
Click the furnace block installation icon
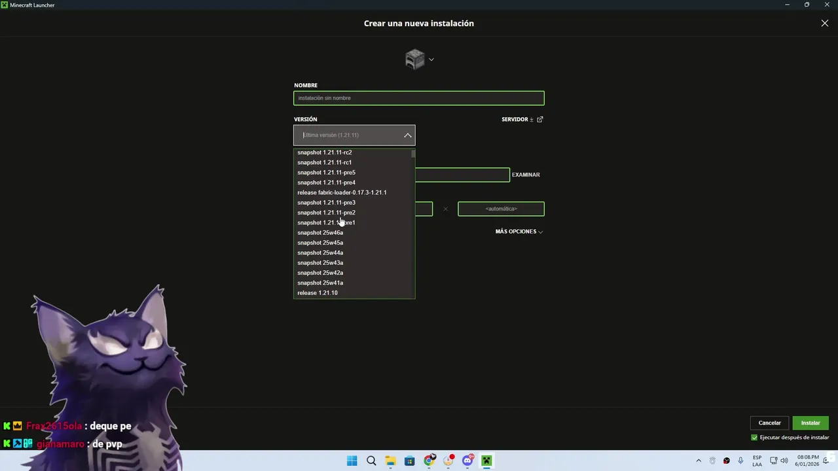click(x=414, y=60)
